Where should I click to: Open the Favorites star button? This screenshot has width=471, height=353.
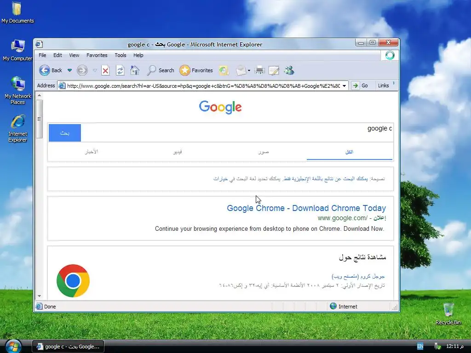(x=196, y=70)
